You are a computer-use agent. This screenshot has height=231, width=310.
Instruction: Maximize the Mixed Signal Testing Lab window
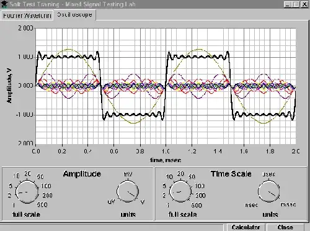click(x=296, y=4)
